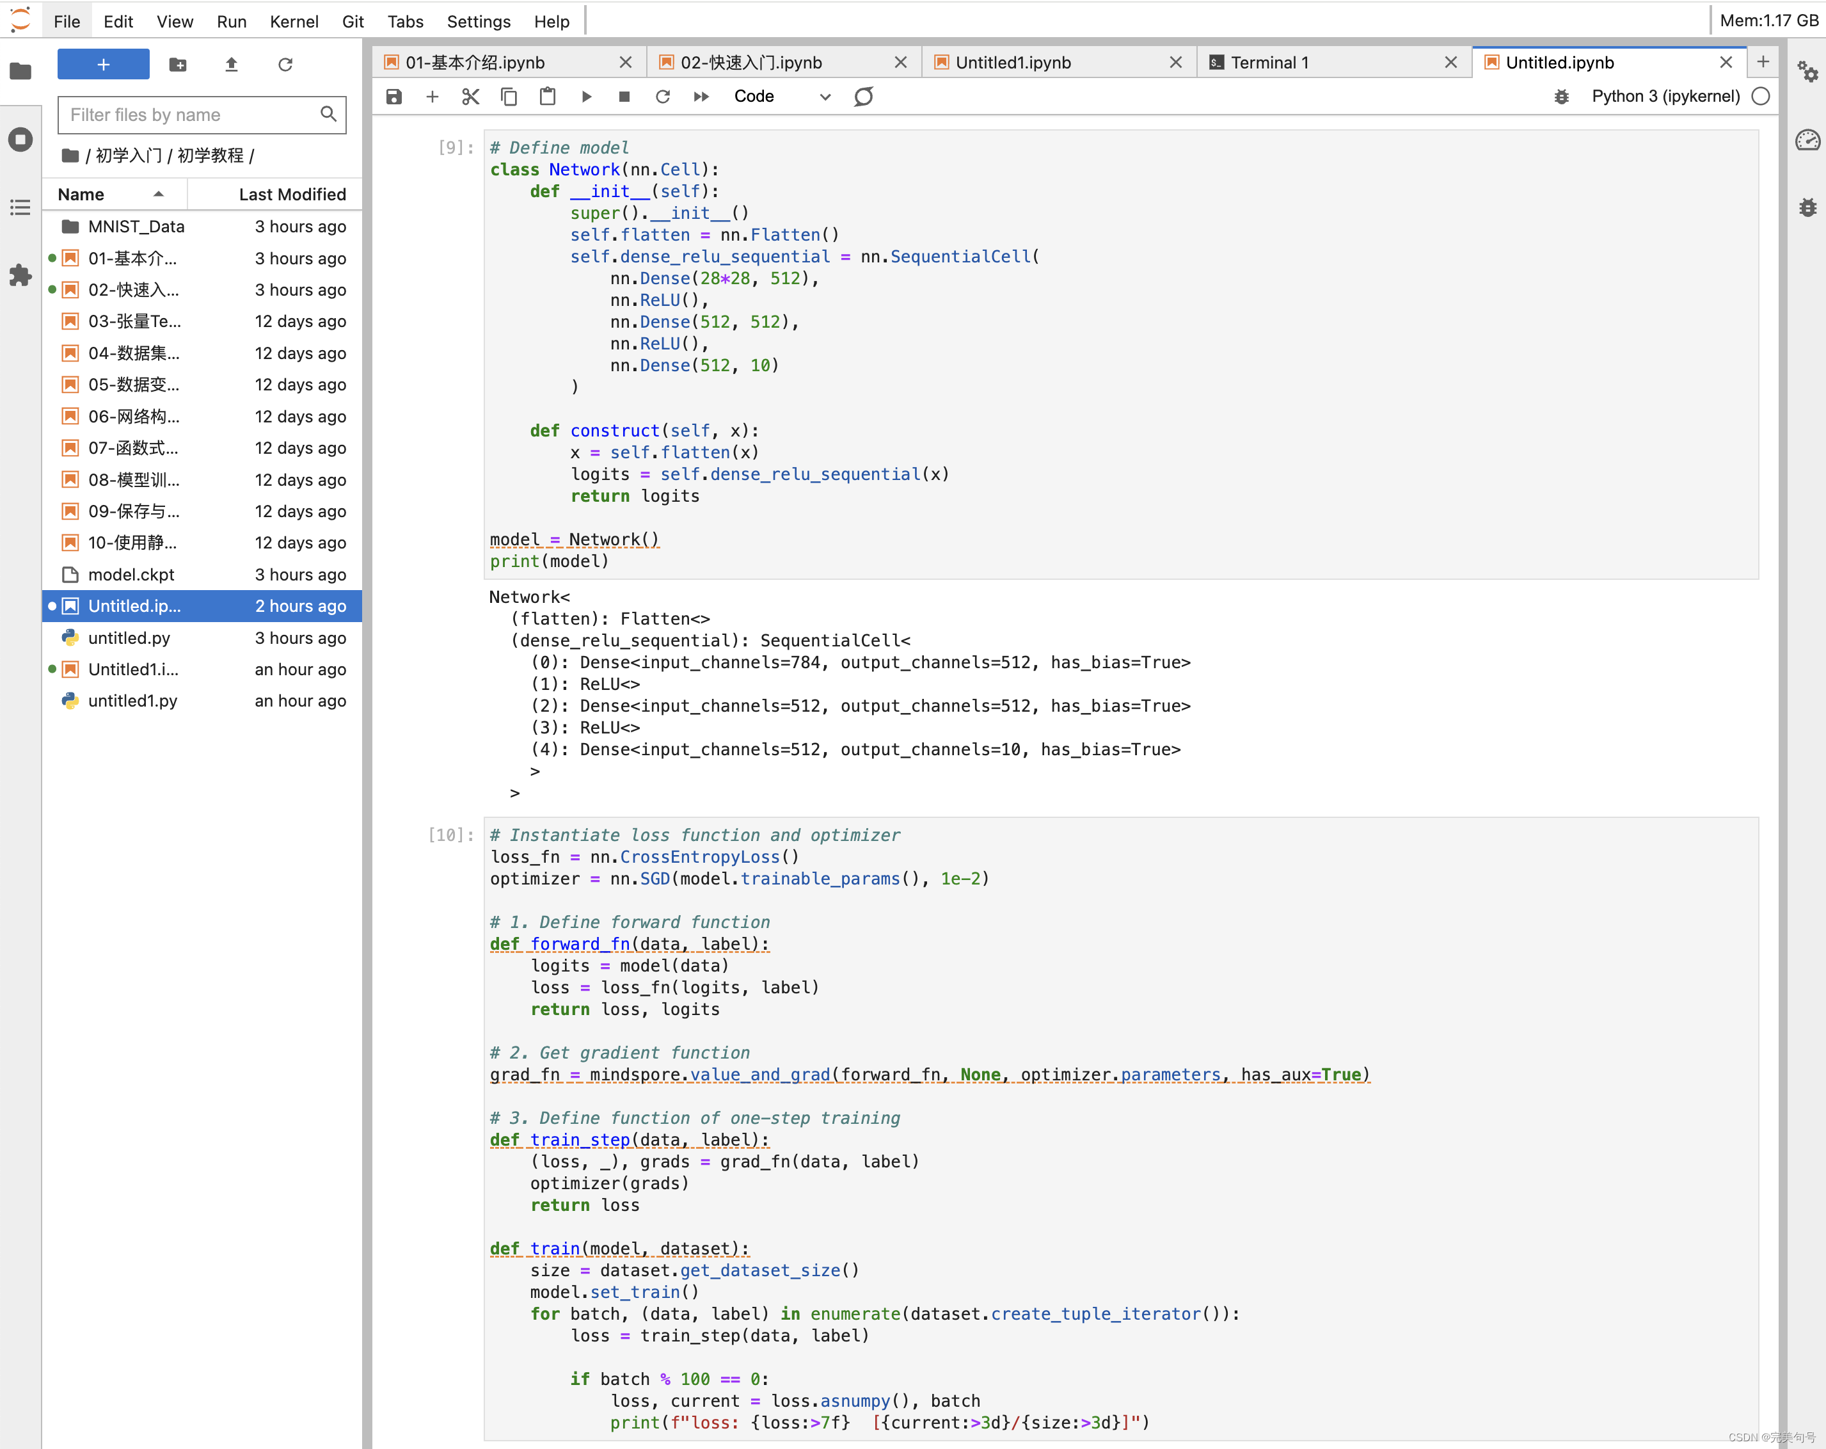Click the Python 3 (ipykernel) kernel name
Image resolution: width=1826 pixels, height=1449 pixels.
(x=1664, y=97)
